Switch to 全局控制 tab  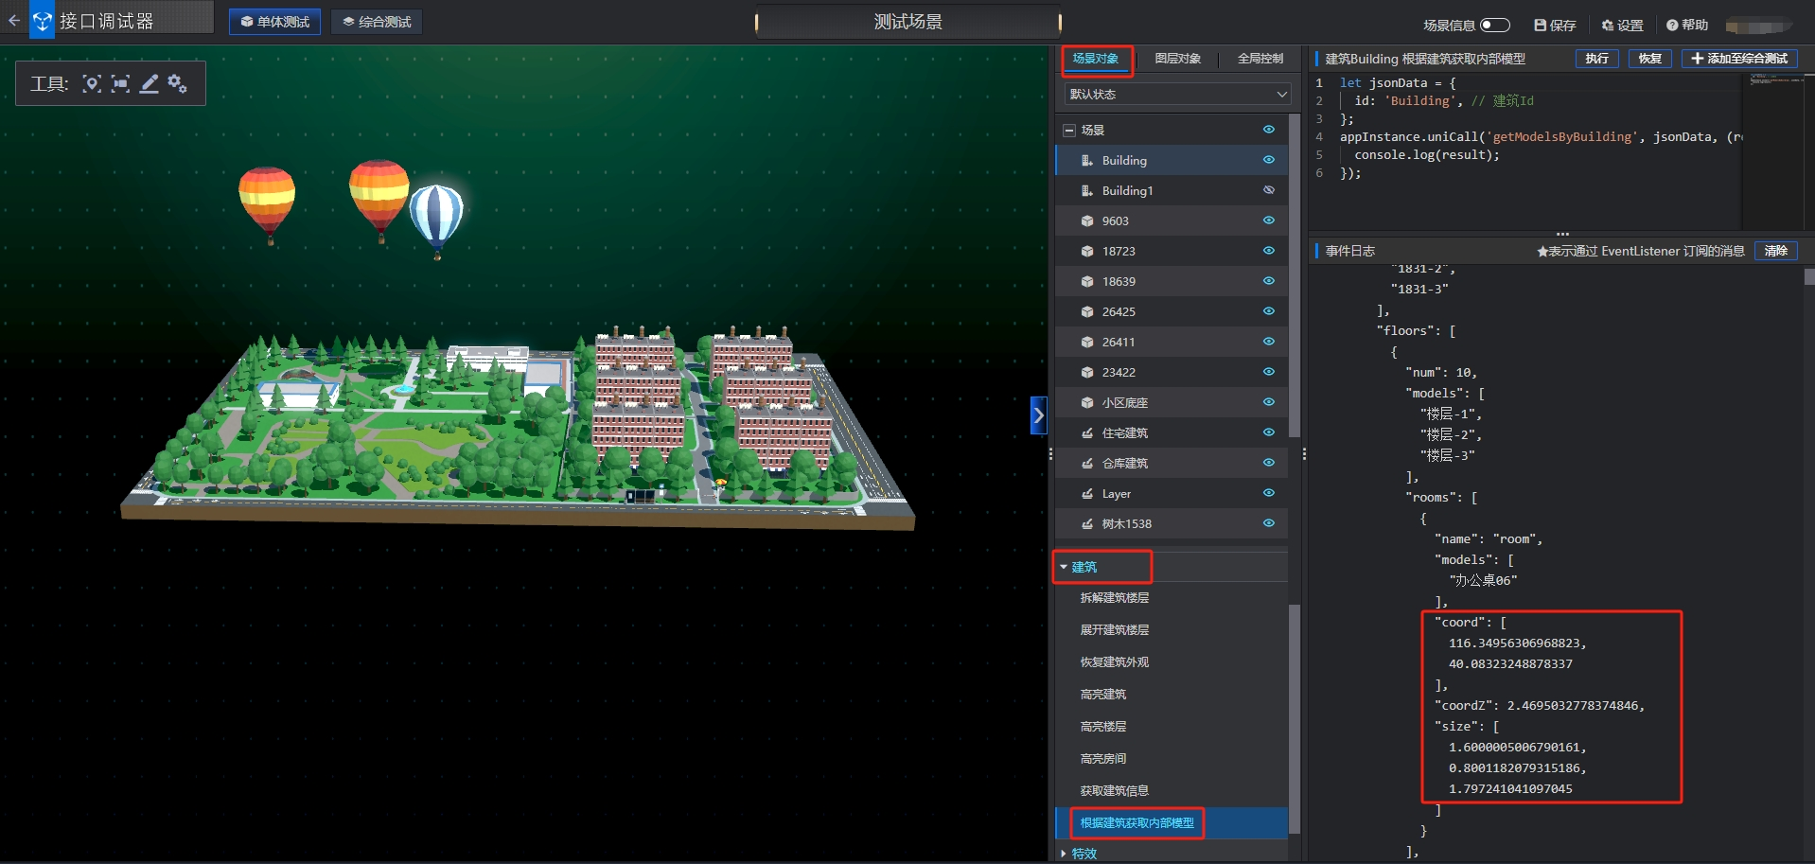[x=1260, y=59]
